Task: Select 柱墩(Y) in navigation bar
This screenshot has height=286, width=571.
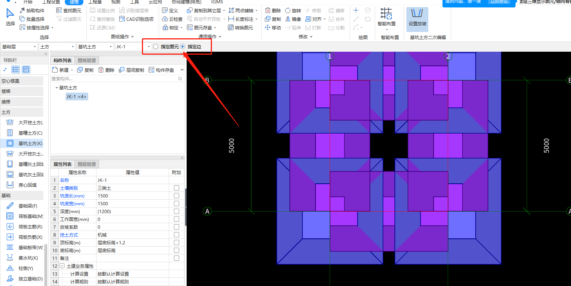Action: point(20,268)
